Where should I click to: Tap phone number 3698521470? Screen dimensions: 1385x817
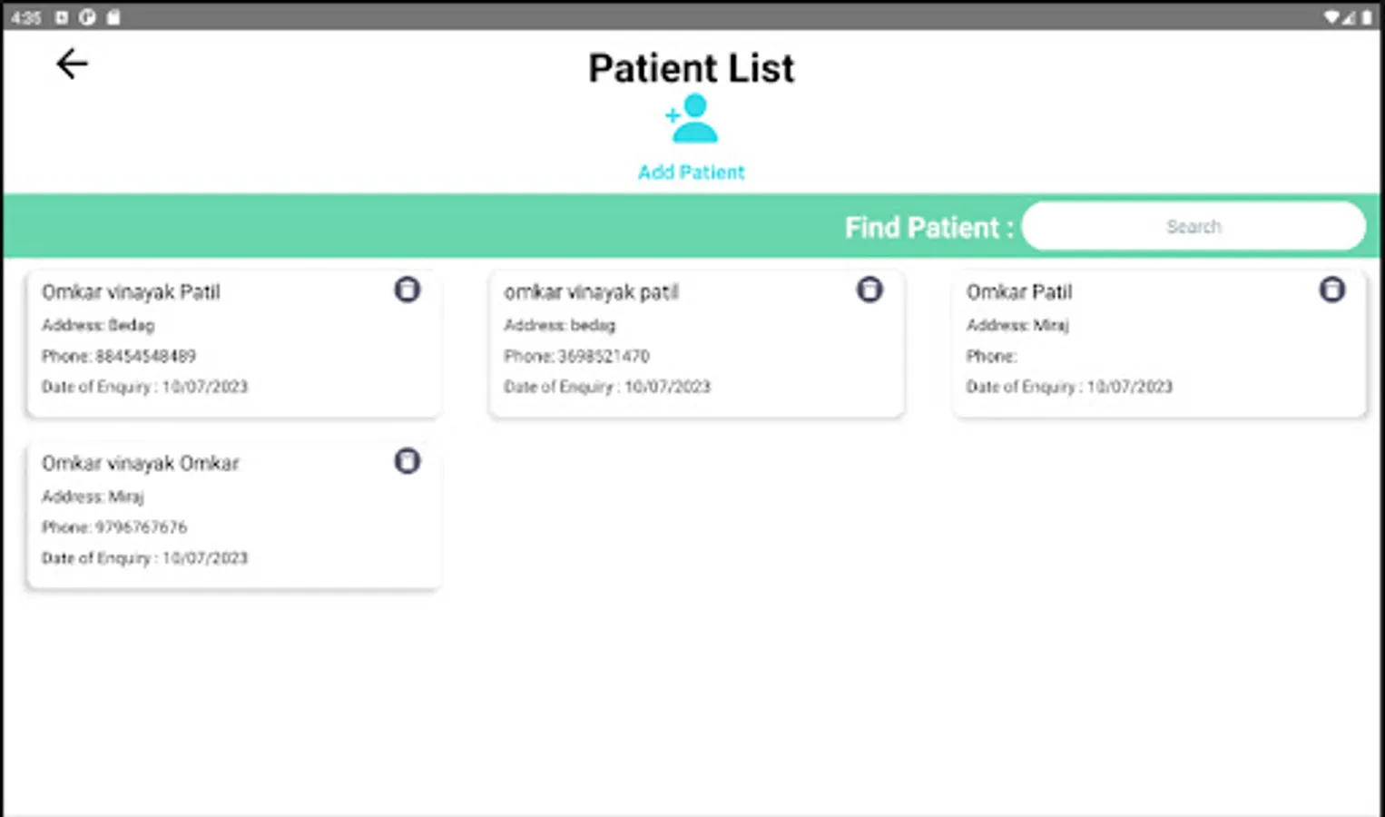pos(604,356)
